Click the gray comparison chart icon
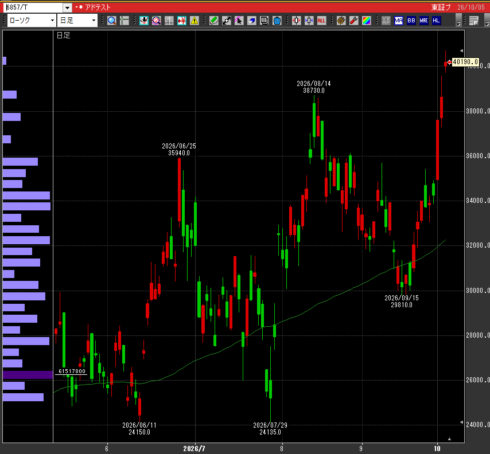This screenshot has height=454, width=490. click(169, 21)
